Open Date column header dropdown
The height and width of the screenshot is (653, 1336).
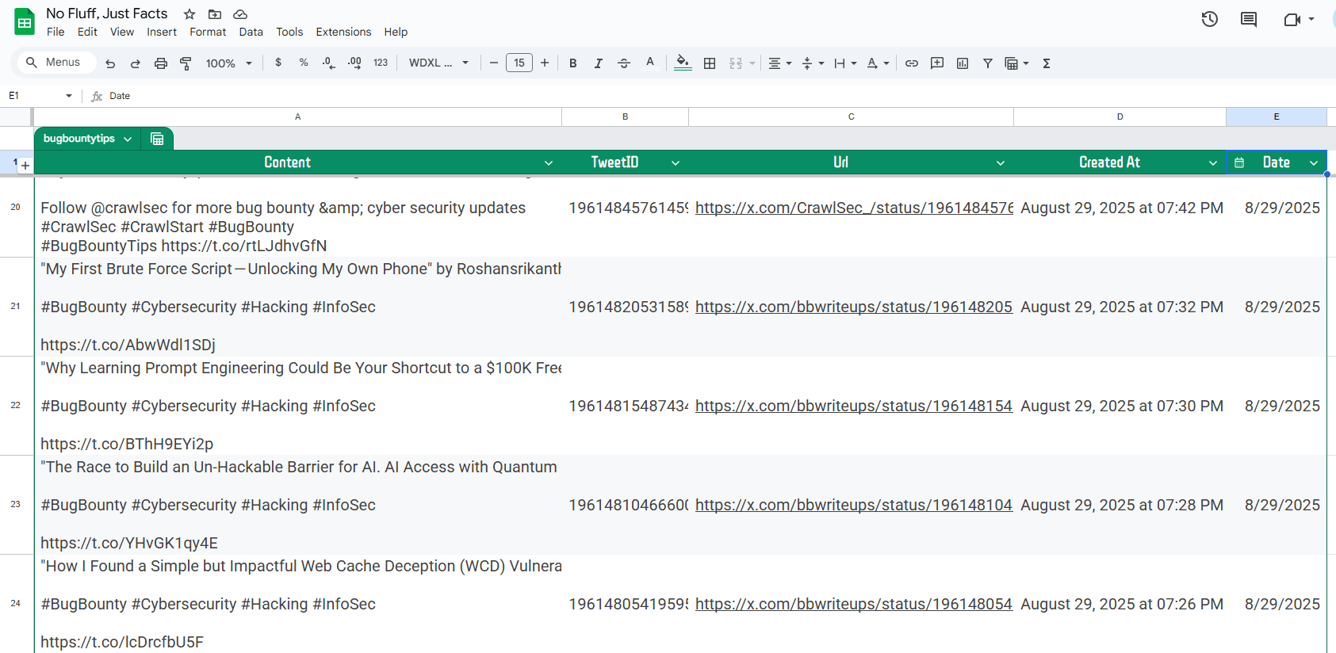point(1314,162)
